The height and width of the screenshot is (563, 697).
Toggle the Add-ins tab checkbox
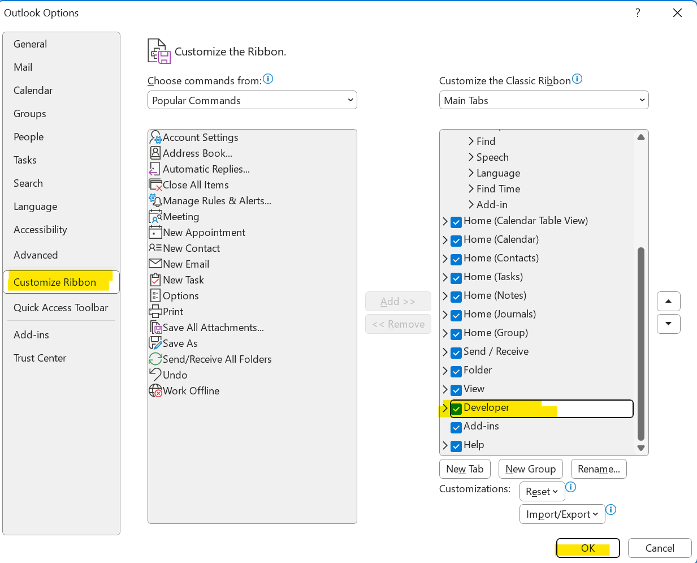point(456,427)
